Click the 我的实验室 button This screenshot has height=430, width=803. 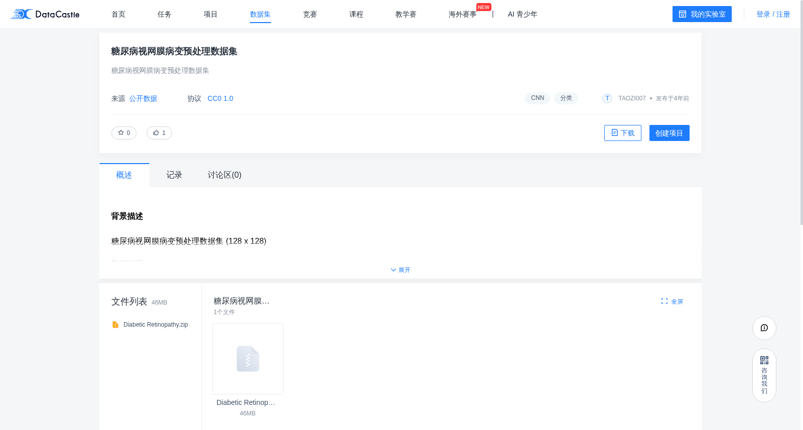tap(702, 14)
